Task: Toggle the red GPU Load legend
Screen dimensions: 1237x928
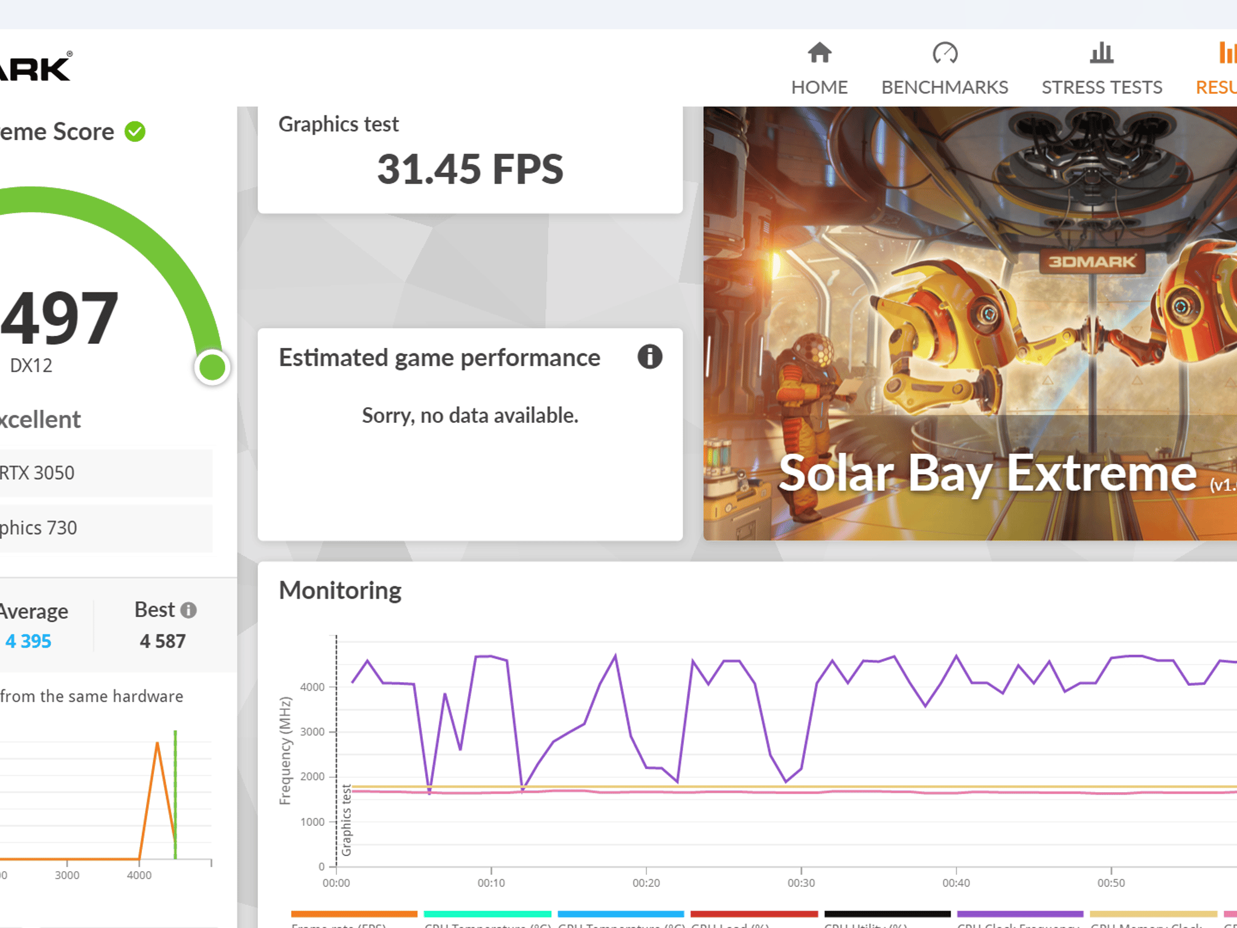Action: pyautogui.click(x=754, y=918)
